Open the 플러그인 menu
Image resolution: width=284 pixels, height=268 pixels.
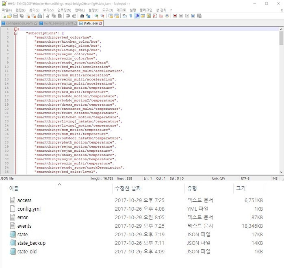[x=146, y=10]
